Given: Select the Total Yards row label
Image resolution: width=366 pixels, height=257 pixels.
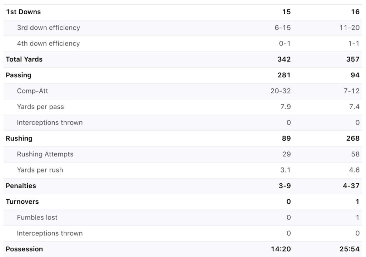Looking at the screenshot, I should tap(24, 59).
